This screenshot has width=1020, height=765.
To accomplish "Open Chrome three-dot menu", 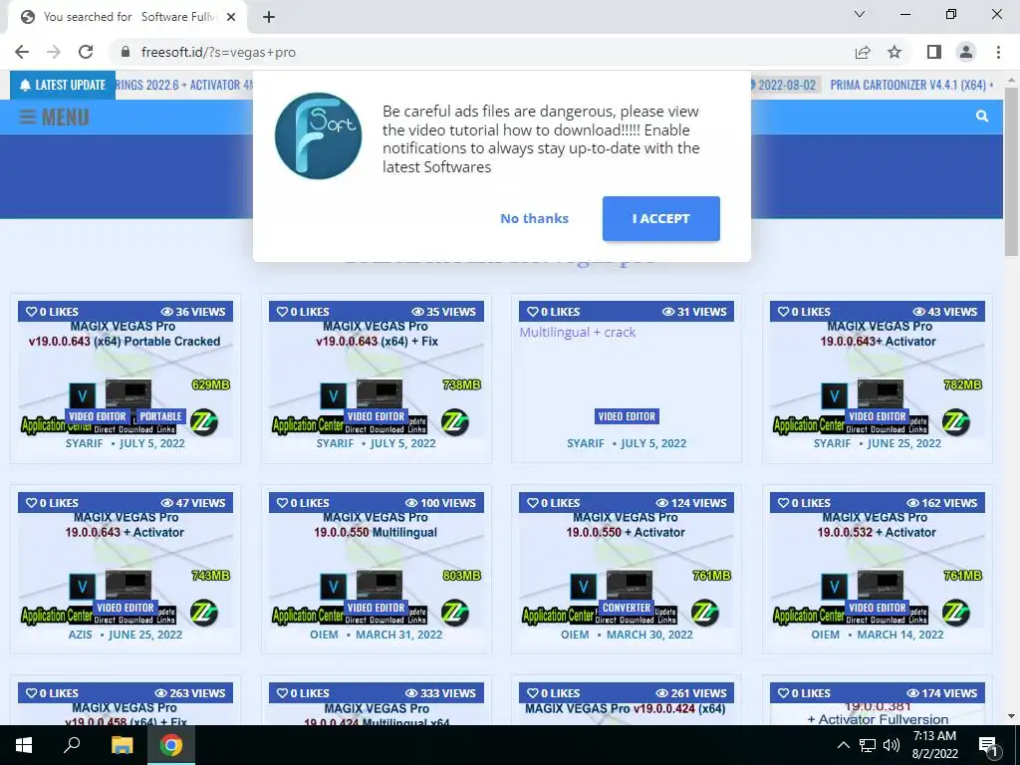I will (x=998, y=52).
